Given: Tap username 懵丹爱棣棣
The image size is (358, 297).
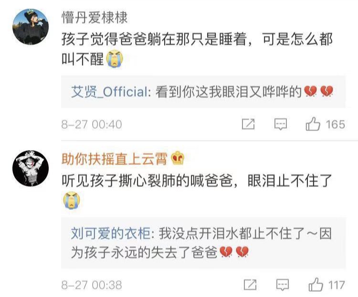Looking at the screenshot, I should [95, 18].
